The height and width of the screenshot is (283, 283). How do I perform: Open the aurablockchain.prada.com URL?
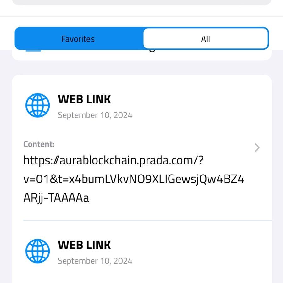(134, 179)
